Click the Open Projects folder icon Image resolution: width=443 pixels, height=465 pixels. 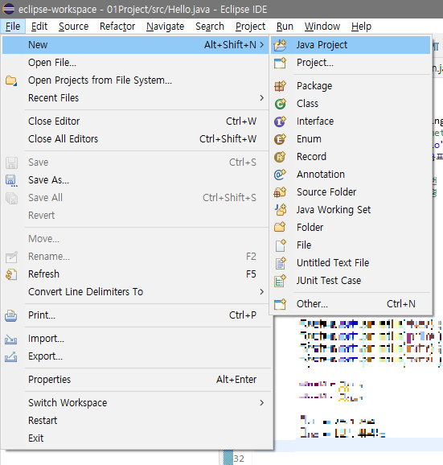coord(11,80)
